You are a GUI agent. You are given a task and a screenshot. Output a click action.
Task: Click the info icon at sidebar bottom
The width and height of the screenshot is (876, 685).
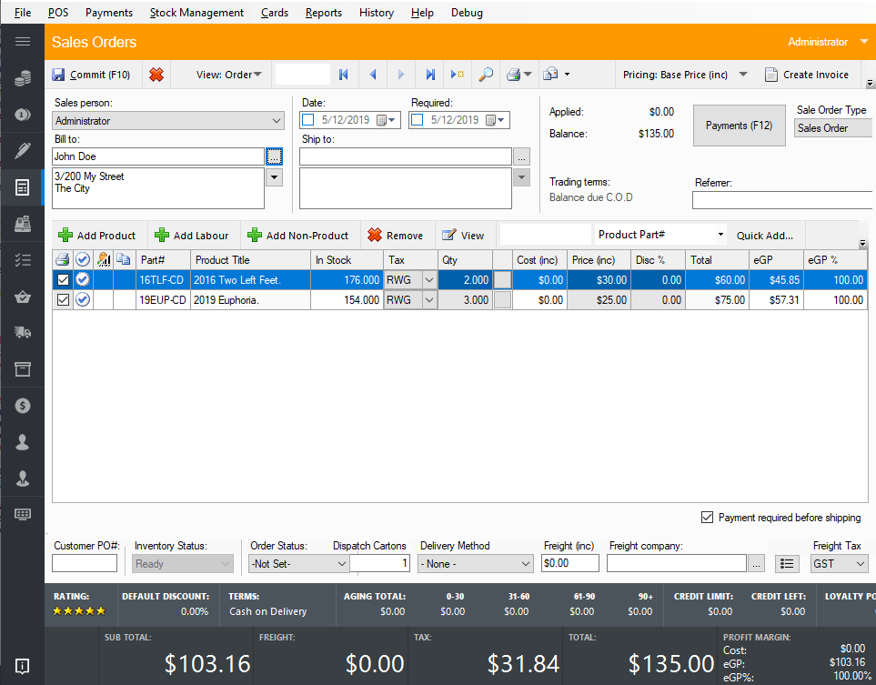click(23, 666)
